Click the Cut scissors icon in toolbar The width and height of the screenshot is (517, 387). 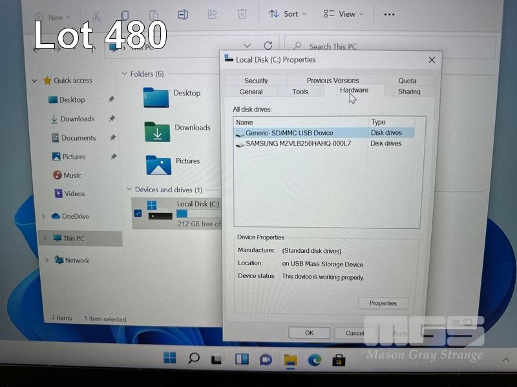[x=96, y=15]
